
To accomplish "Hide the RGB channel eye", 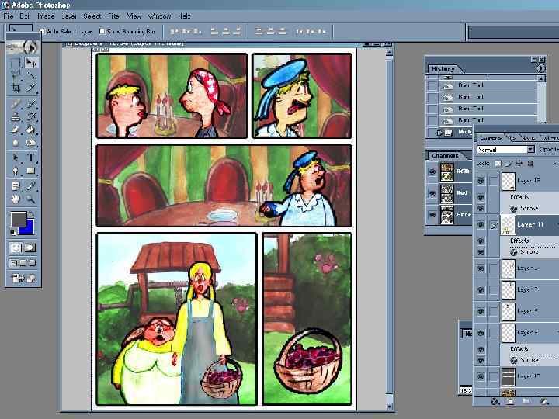I will pyautogui.click(x=432, y=171).
